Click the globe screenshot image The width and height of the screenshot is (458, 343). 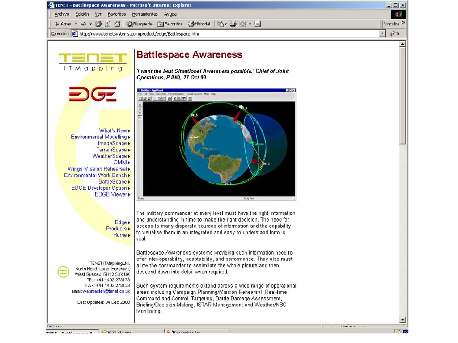click(x=216, y=145)
